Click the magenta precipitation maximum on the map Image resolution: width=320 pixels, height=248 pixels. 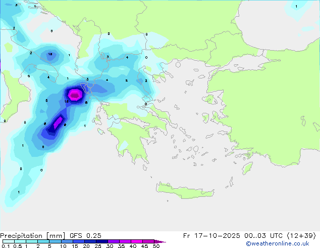pyautogui.click(x=75, y=95)
